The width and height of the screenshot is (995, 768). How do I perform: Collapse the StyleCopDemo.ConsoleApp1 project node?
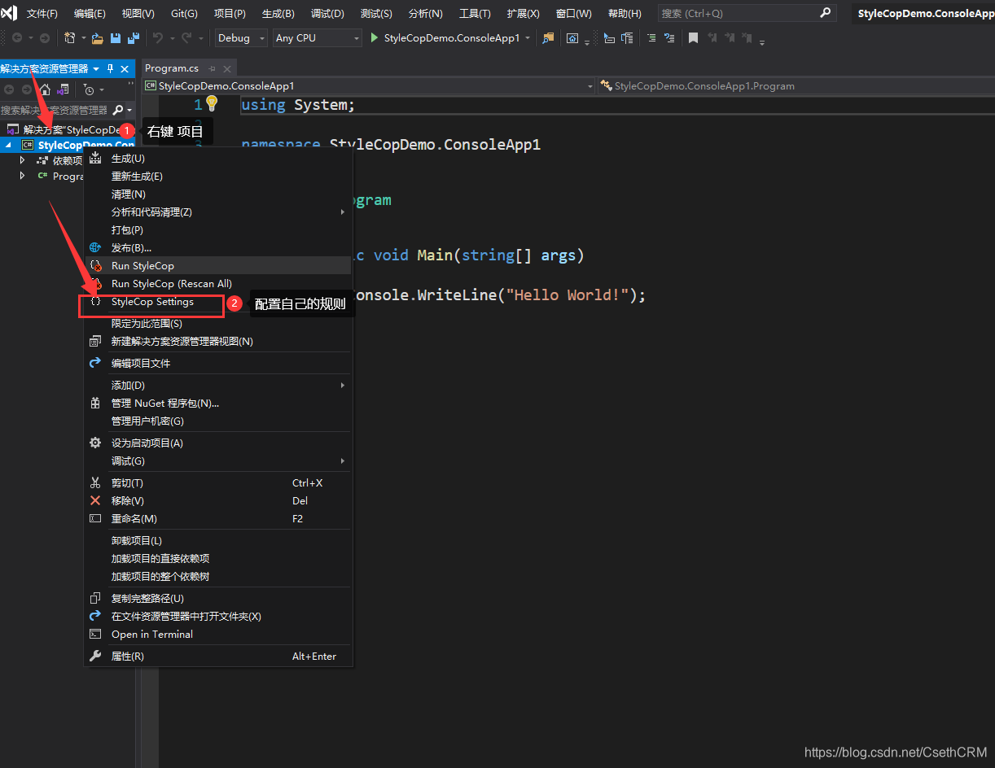click(x=8, y=145)
